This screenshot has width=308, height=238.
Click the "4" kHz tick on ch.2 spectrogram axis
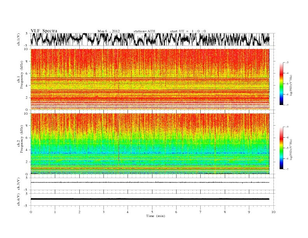(x=27, y=150)
